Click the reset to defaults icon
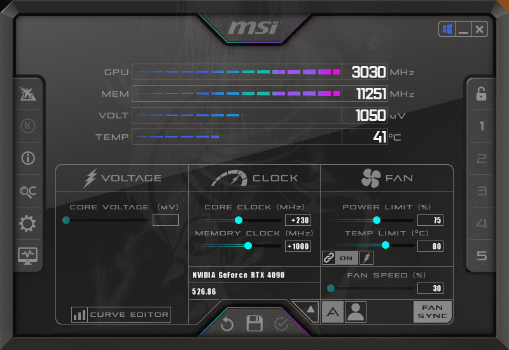 pyautogui.click(x=227, y=324)
